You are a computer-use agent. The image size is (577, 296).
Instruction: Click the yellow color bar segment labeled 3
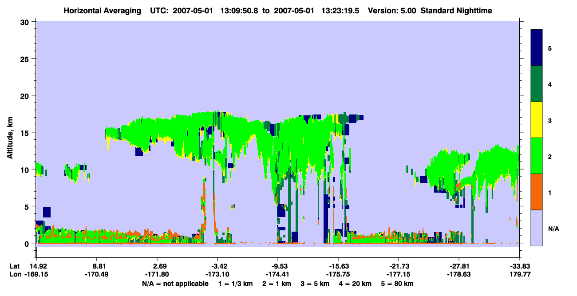point(537,120)
